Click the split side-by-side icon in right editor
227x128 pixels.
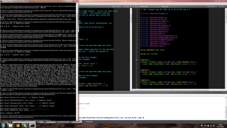tap(223, 7)
